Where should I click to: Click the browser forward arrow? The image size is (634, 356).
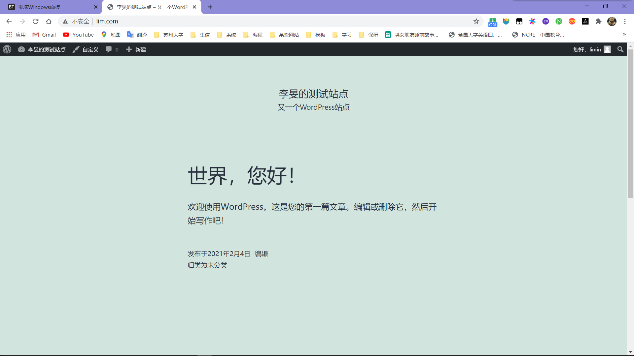coord(22,21)
